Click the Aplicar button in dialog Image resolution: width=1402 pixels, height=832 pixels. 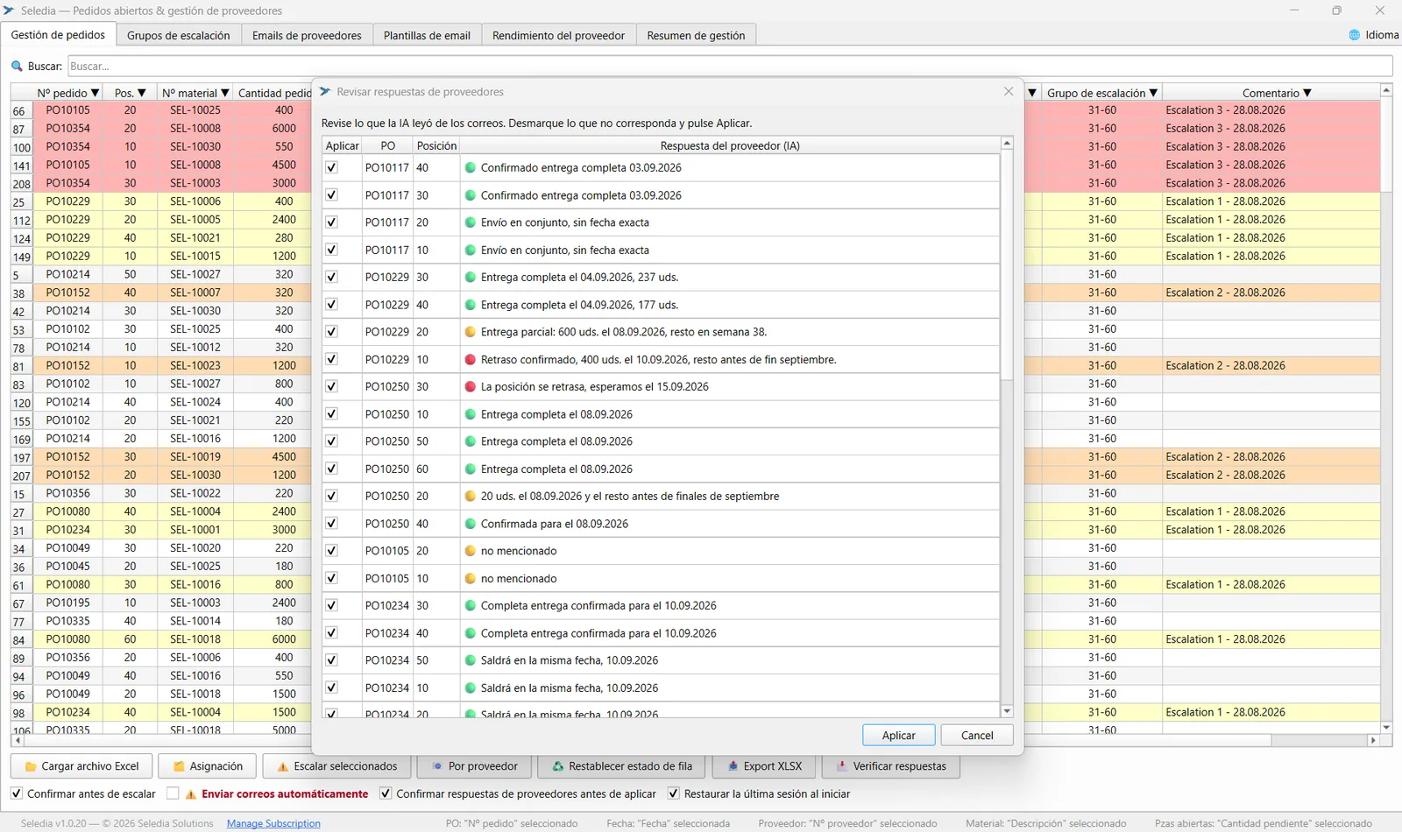click(898, 736)
